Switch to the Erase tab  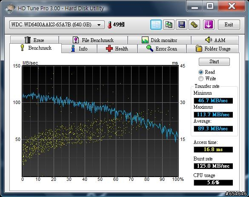pos(34,40)
